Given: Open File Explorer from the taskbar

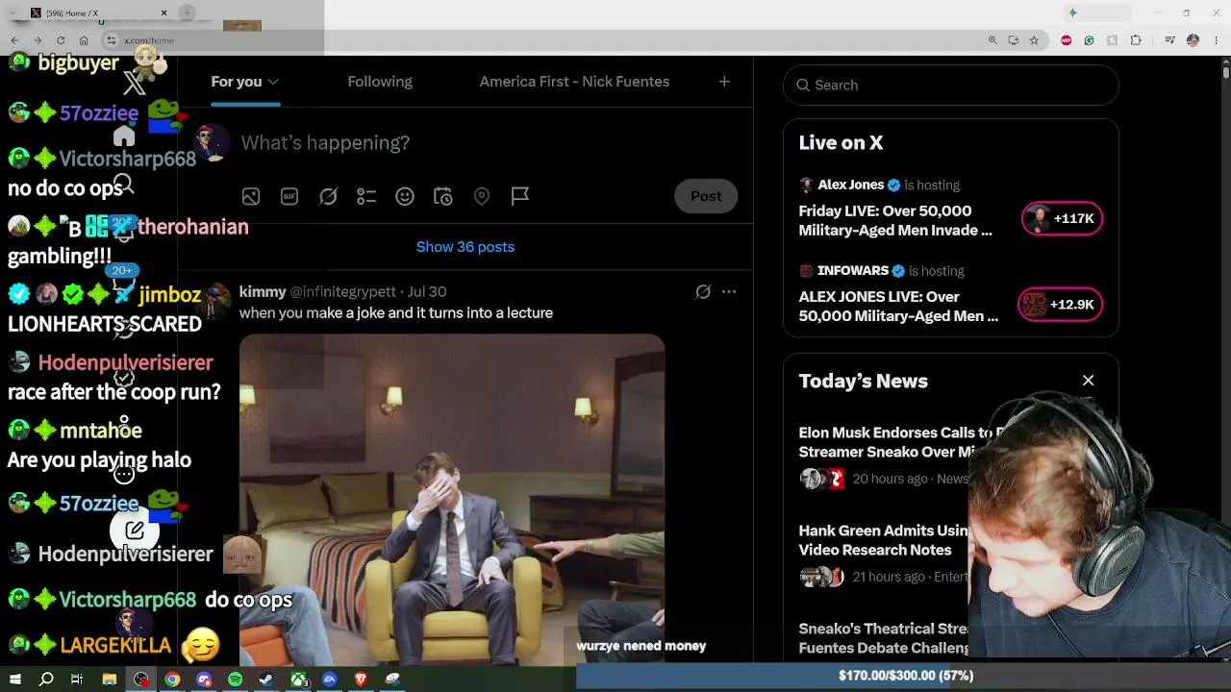Looking at the screenshot, I should pos(110,680).
